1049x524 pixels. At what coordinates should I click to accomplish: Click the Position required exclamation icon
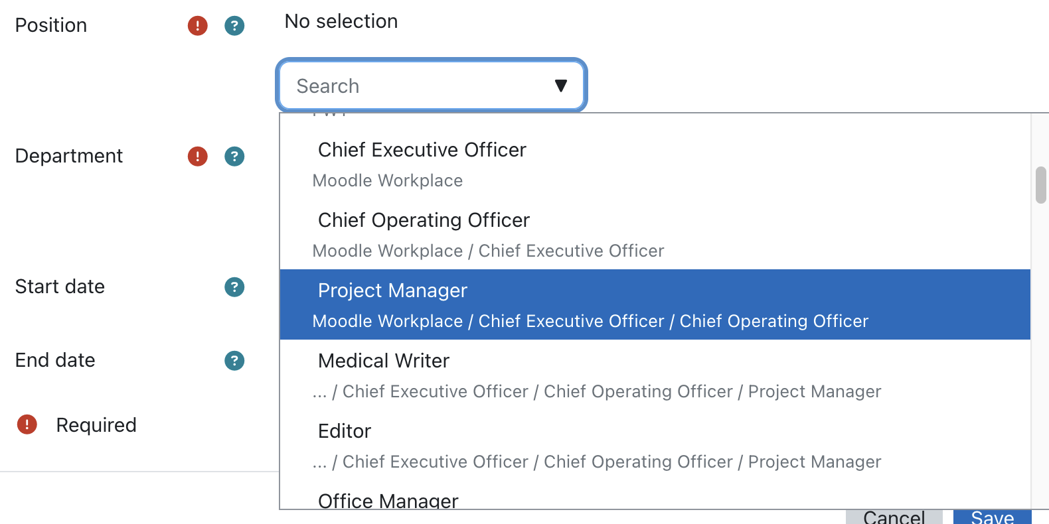[x=198, y=26]
